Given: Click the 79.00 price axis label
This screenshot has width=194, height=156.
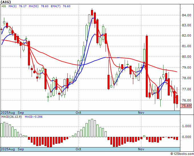Looking at the screenshot, I should pyautogui.click(x=187, y=67).
